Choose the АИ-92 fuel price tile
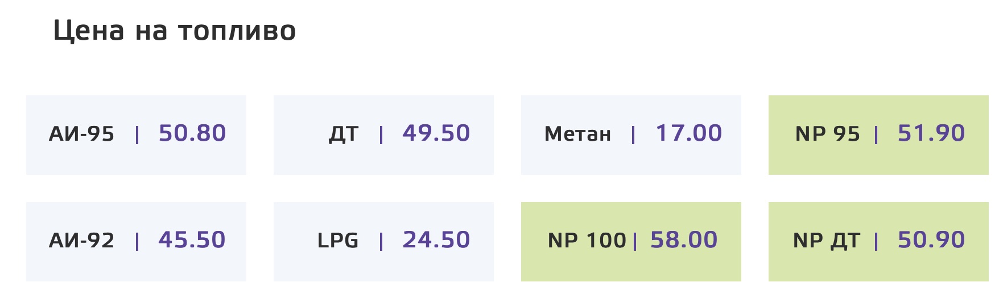999x303 pixels. click(136, 242)
